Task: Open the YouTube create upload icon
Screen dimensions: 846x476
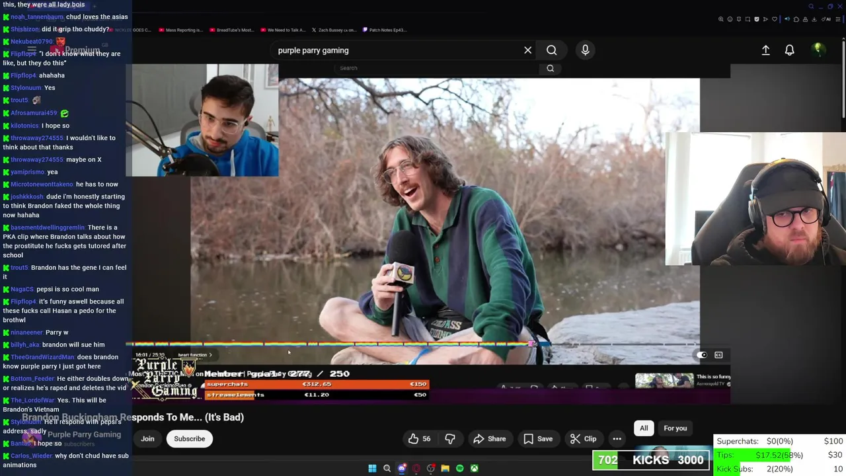Action: point(765,50)
